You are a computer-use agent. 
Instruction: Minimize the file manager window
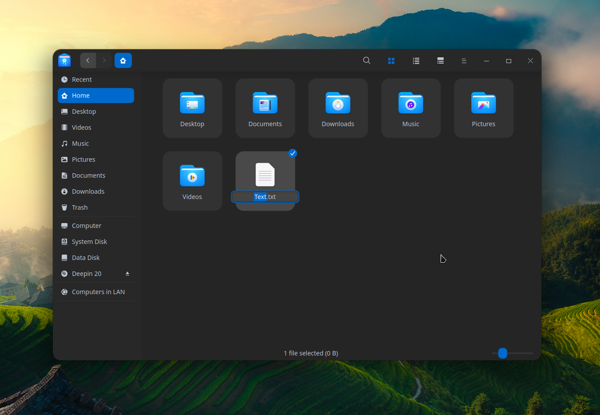pyautogui.click(x=486, y=61)
